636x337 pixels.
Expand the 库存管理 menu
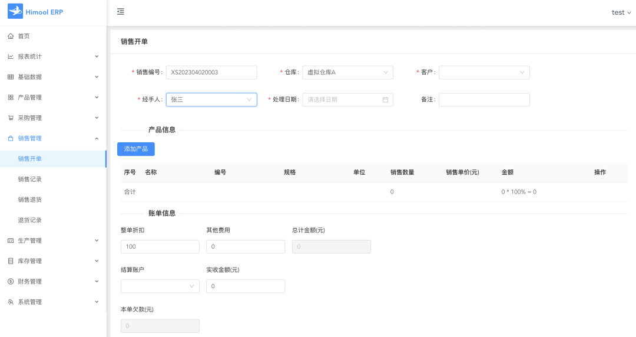53,261
